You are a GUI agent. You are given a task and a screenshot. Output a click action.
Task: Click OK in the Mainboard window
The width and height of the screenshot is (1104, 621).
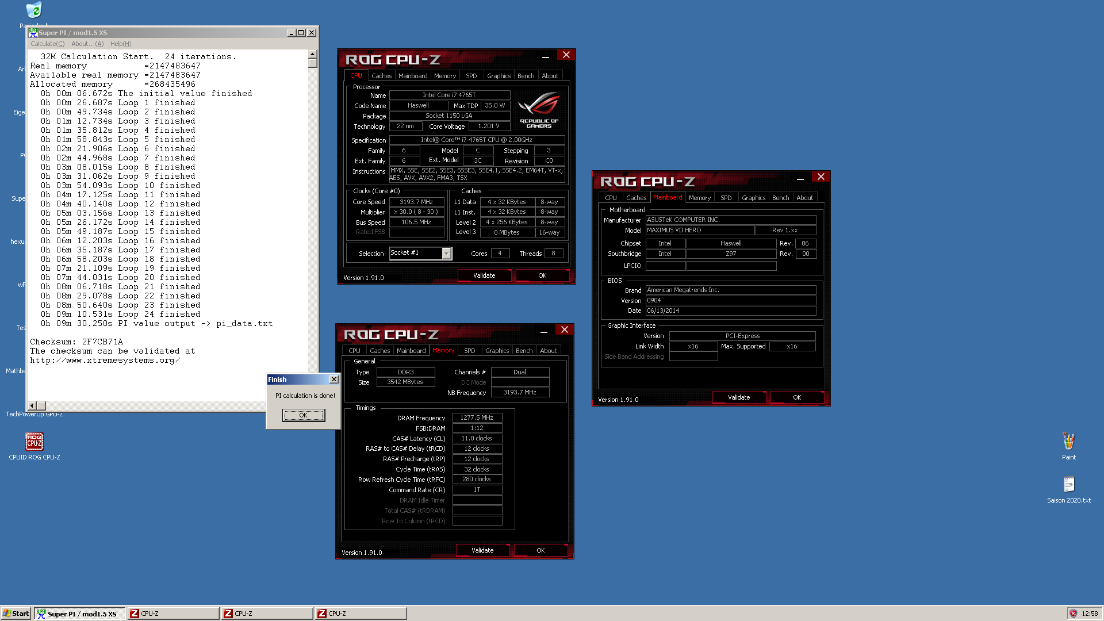[x=797, y=397]
